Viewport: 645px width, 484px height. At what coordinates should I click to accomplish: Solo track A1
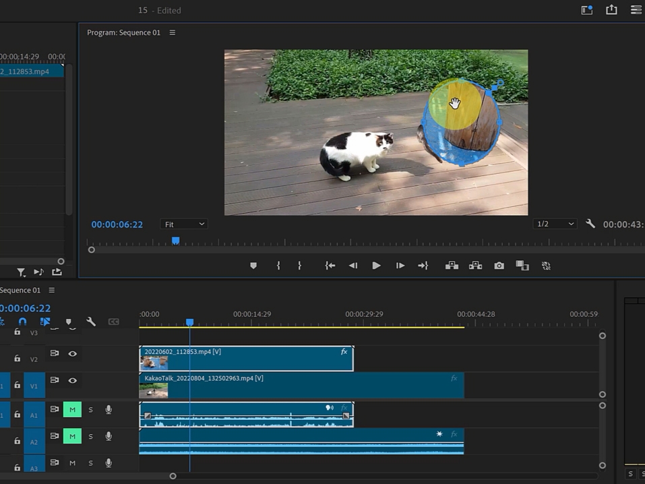pyautogui.click(x=90, y=409)
